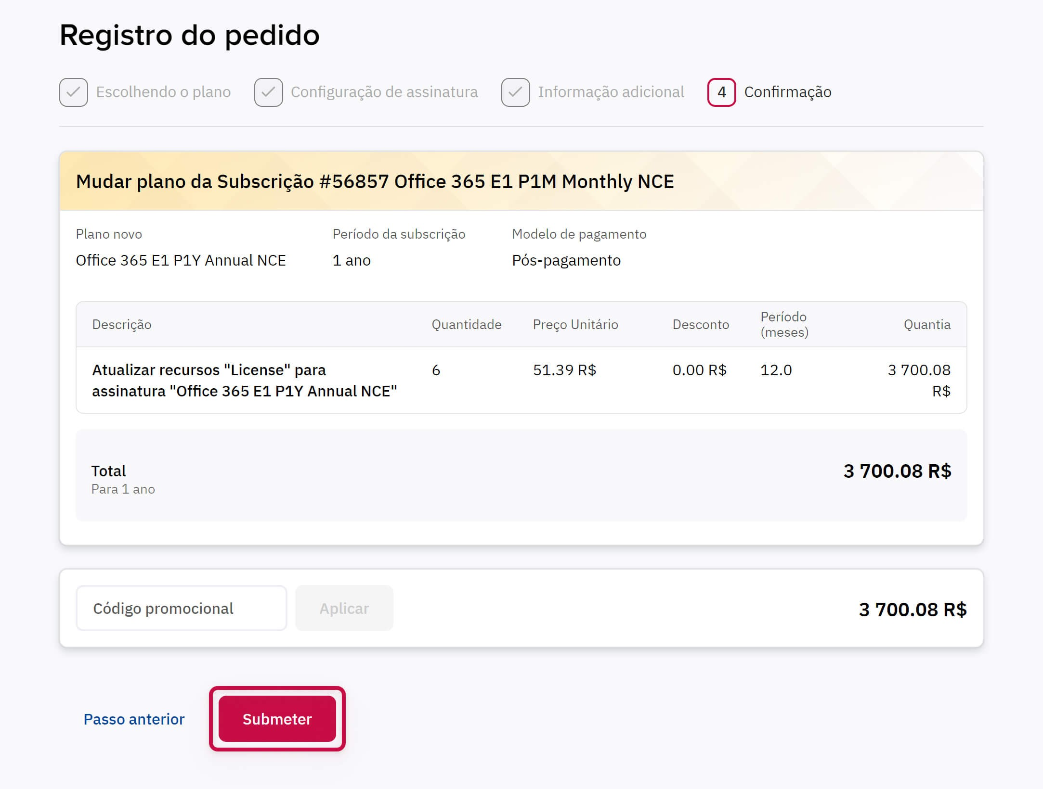This screenshot has width=1043, height=789.
Task: Select the Confirmação step label
Action: point(788,92)
